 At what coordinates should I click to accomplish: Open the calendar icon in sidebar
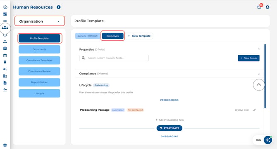tap(5, 56)
